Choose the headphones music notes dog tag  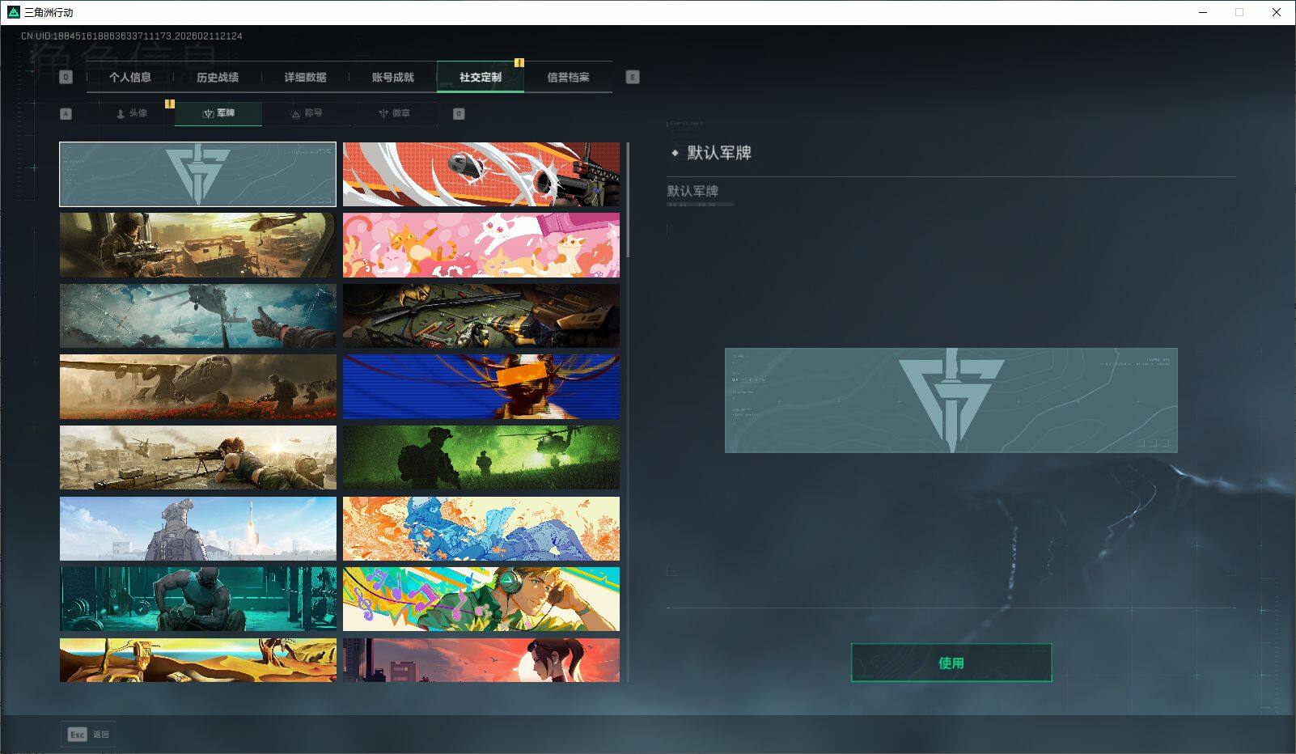481,599
